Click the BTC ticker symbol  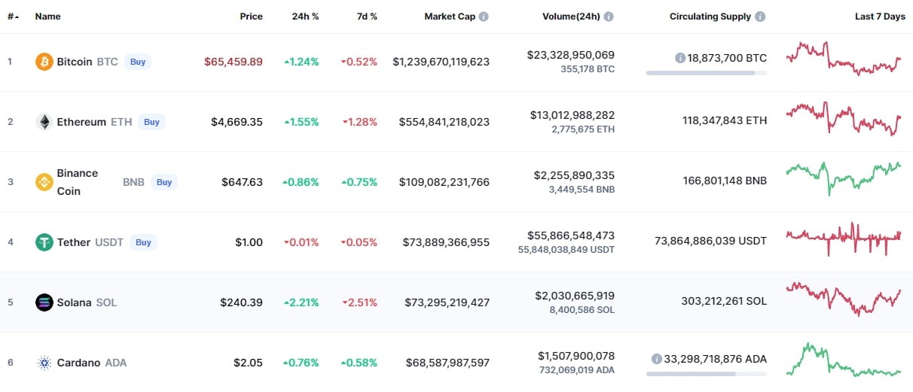pyautogui.click(x=108, y=62)
